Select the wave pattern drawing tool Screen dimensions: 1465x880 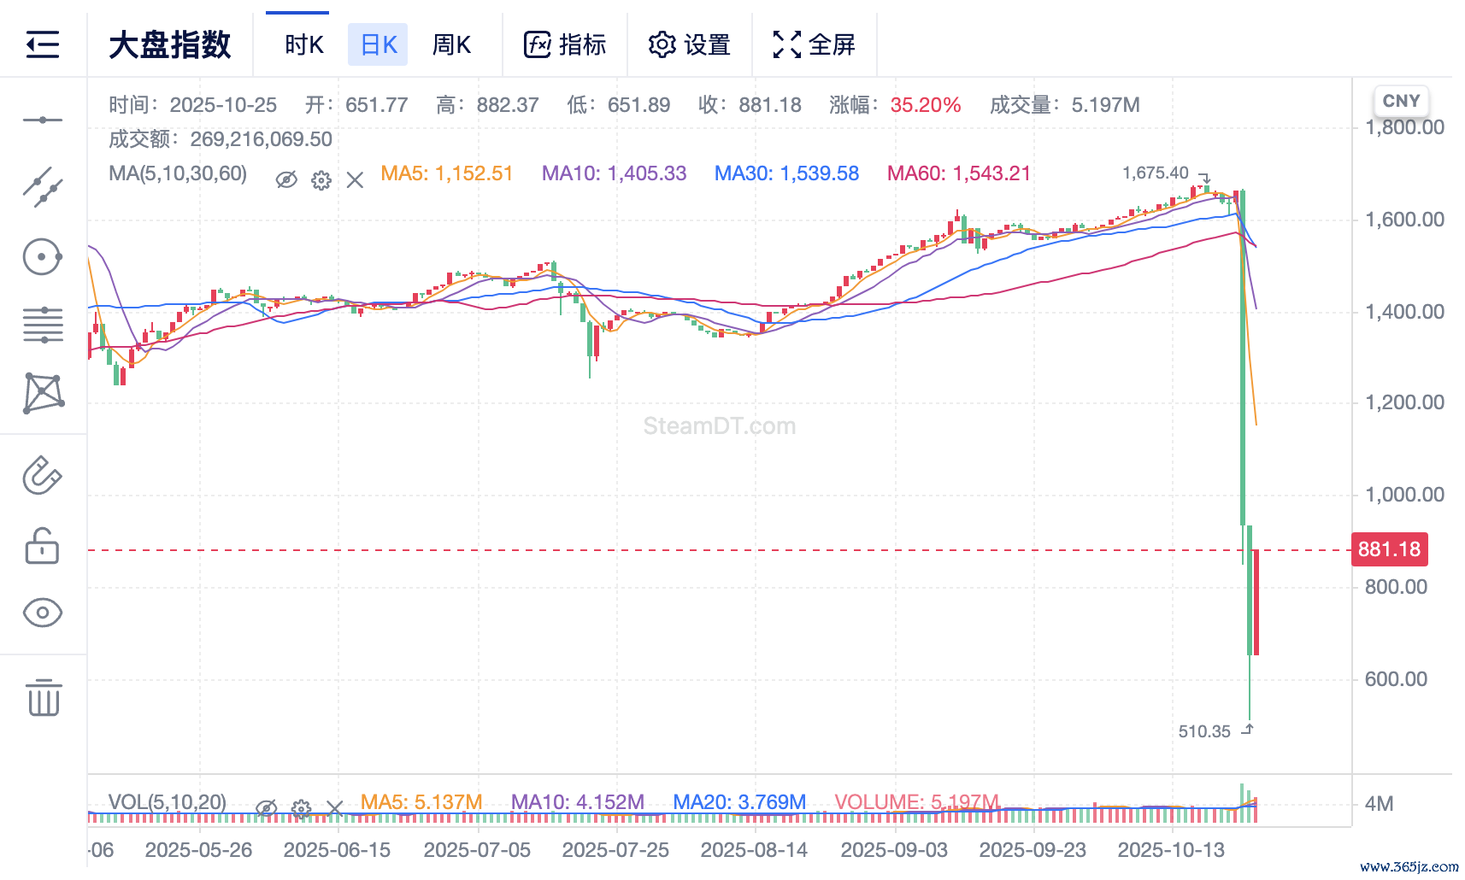[43, 393]
